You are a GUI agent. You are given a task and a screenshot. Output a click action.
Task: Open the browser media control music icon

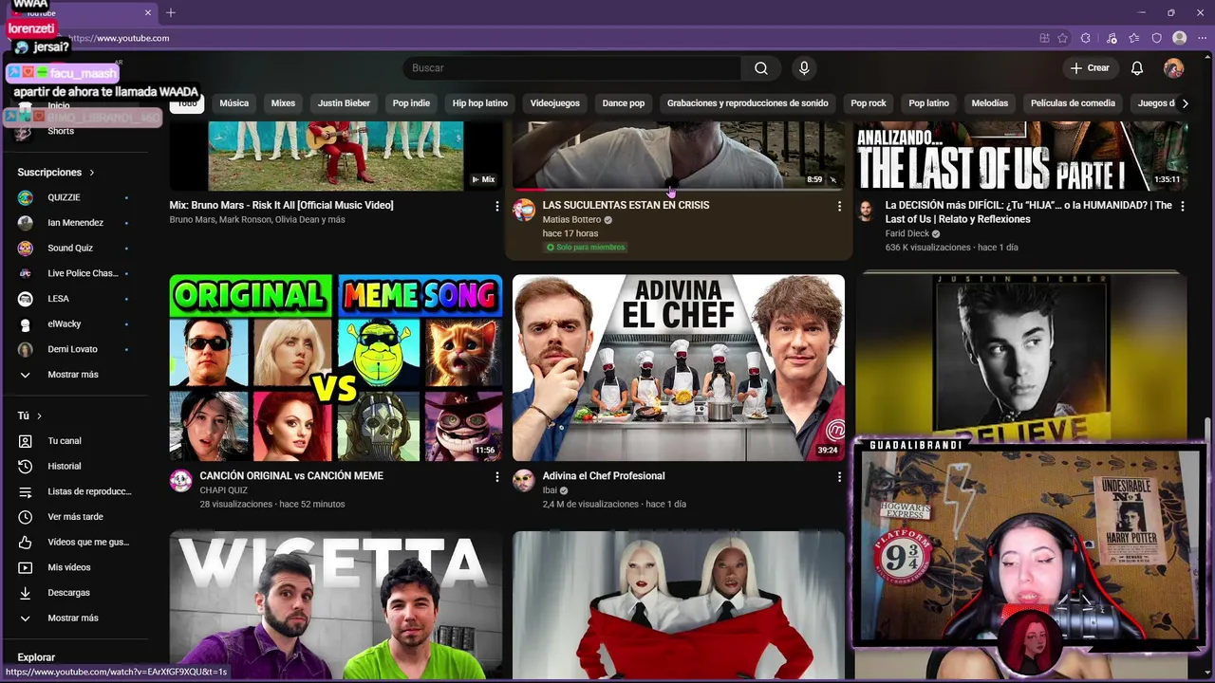[1112, 38]
